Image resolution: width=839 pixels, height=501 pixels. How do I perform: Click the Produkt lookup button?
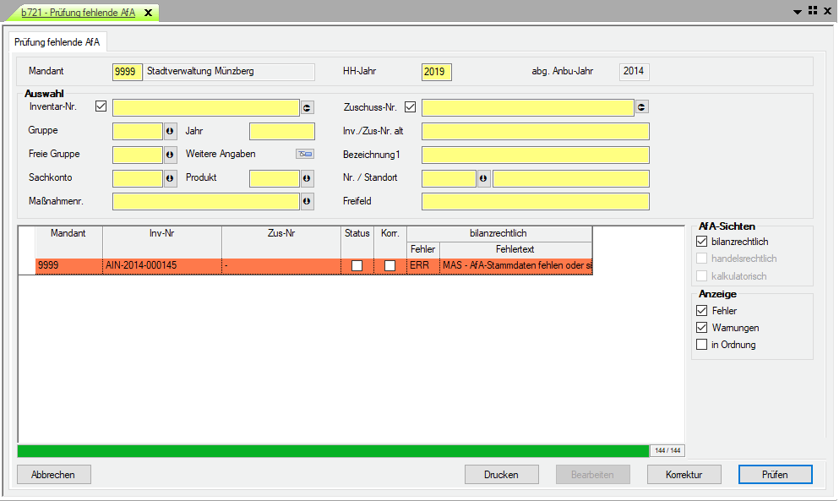click(x=308, y=178)
